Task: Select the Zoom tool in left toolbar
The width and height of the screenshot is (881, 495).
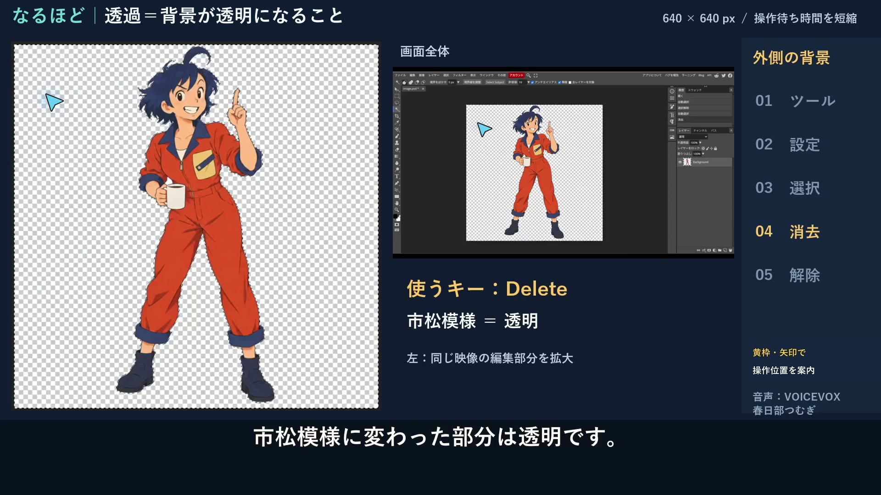Action: [x=397, y=209]
